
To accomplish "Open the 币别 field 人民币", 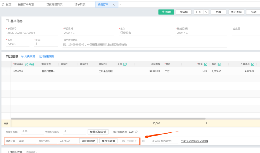I will tap(18, 44).
